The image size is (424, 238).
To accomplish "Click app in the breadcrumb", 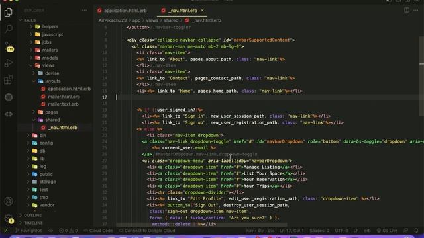I will tap(136, 20).
